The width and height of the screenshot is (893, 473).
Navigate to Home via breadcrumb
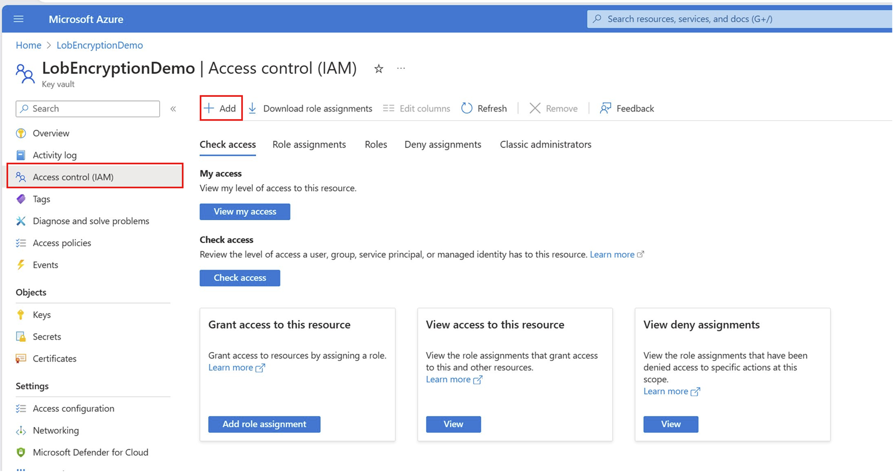28,45
